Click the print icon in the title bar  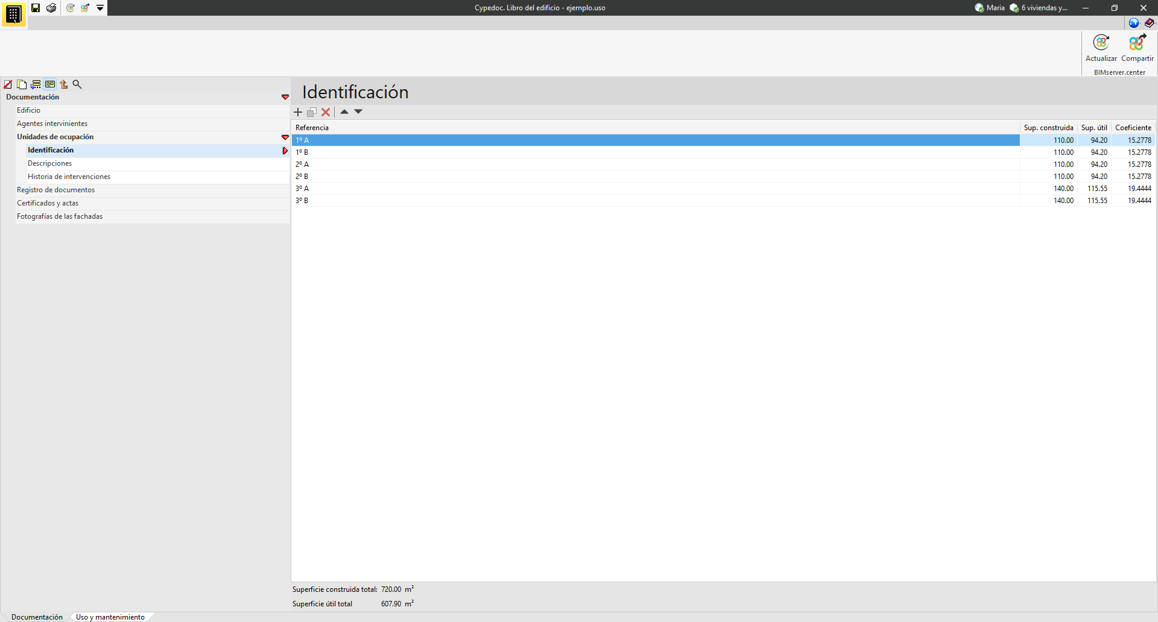(51, 8)
